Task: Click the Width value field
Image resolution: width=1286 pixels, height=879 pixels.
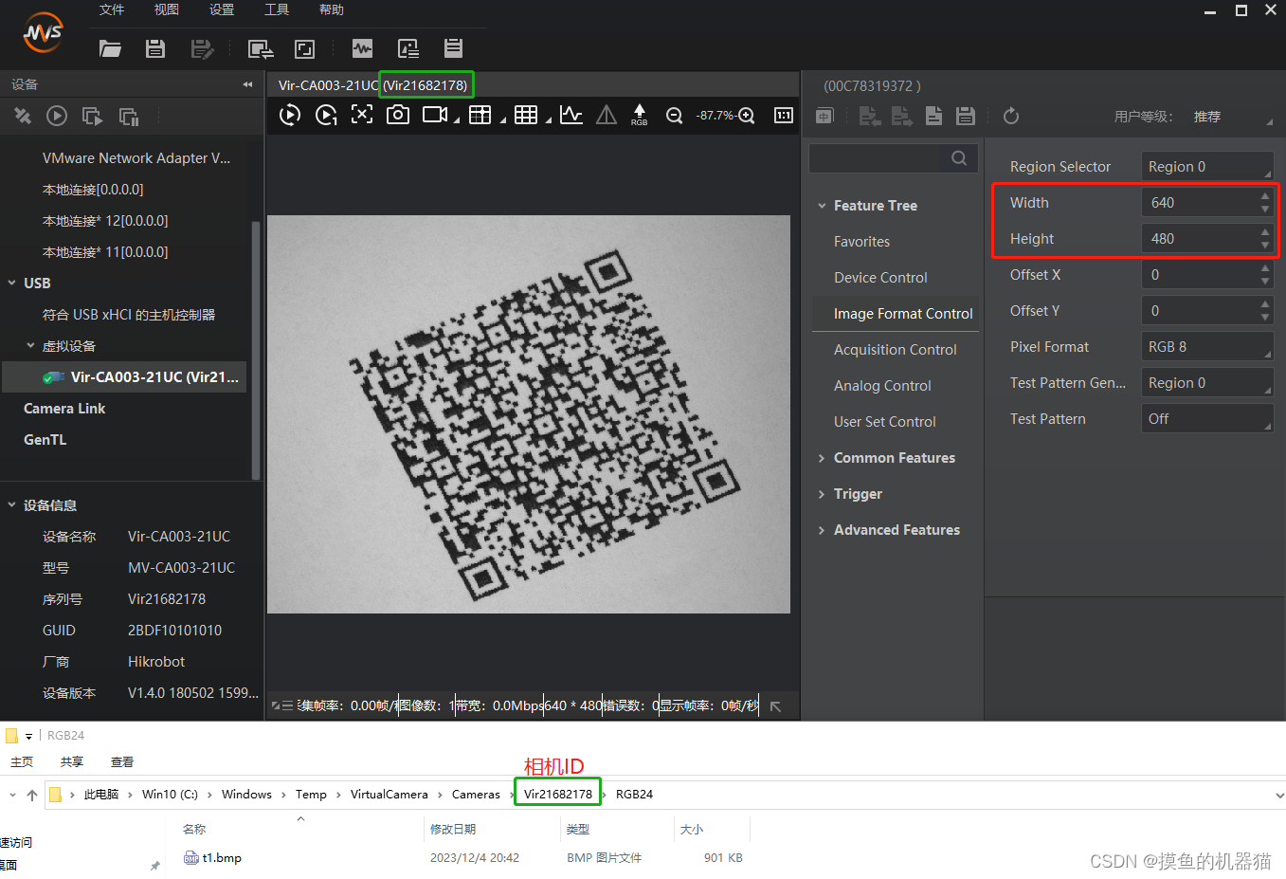Action: tap(1199, 203)
